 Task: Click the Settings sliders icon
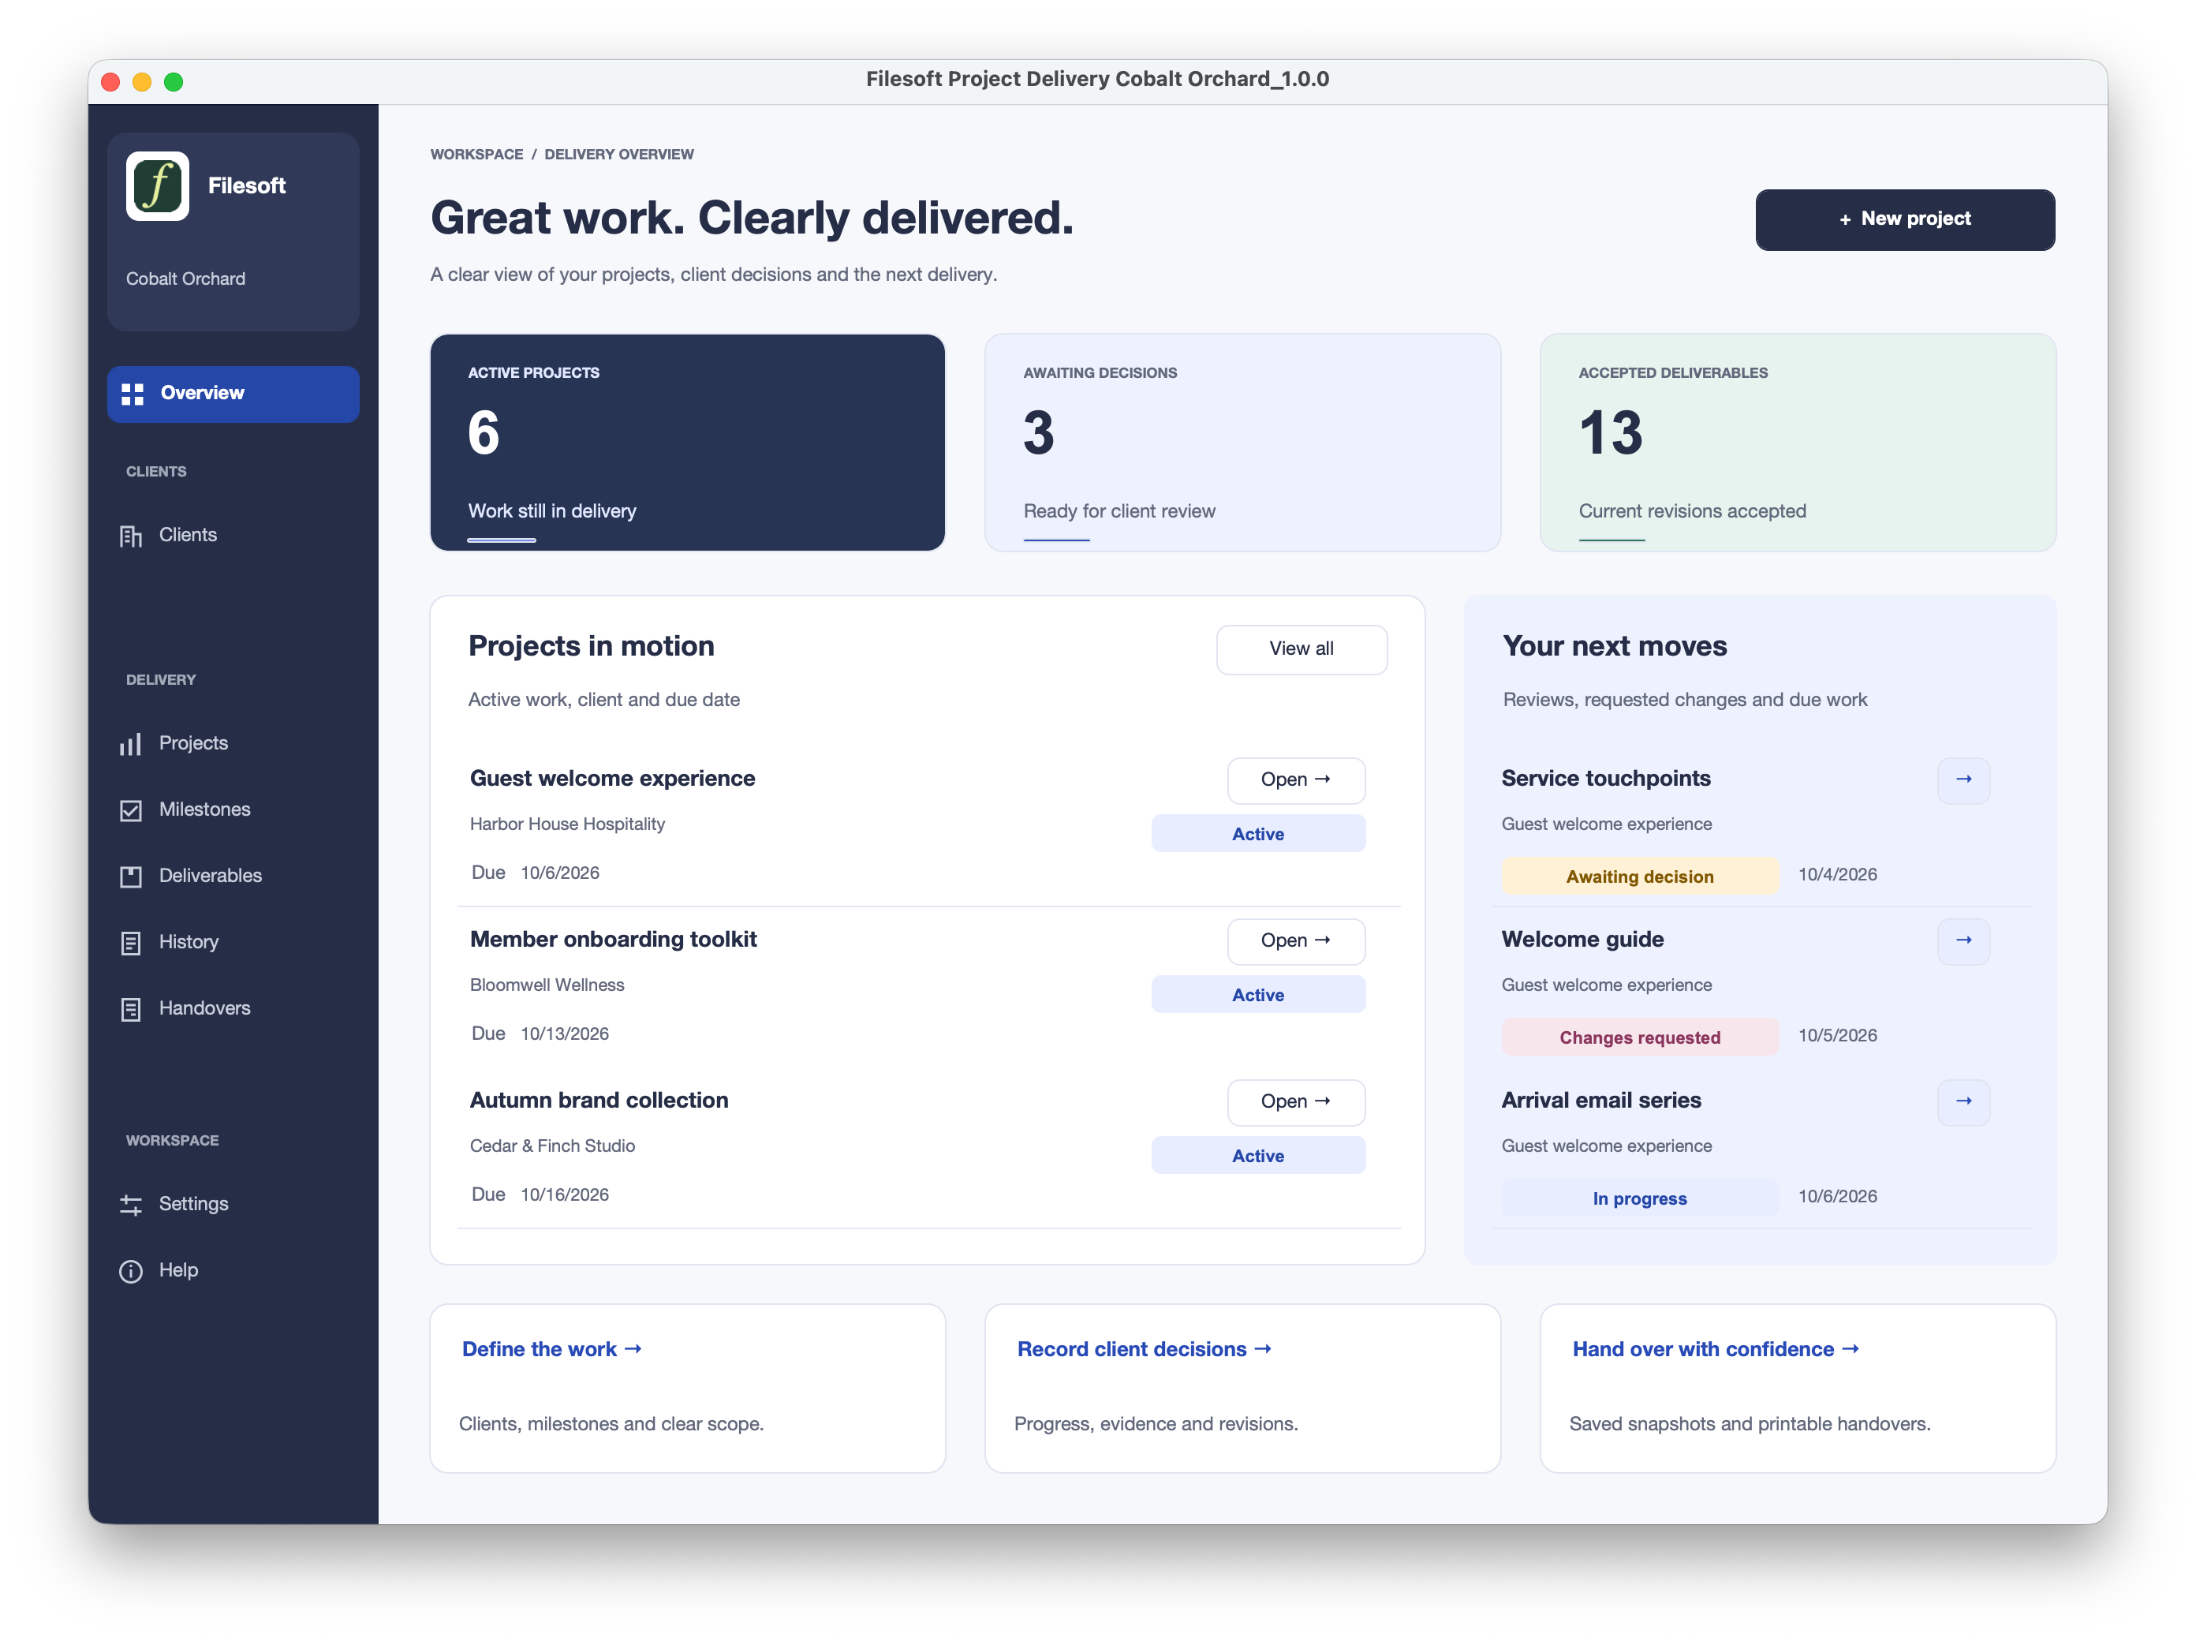(131, 1206)
